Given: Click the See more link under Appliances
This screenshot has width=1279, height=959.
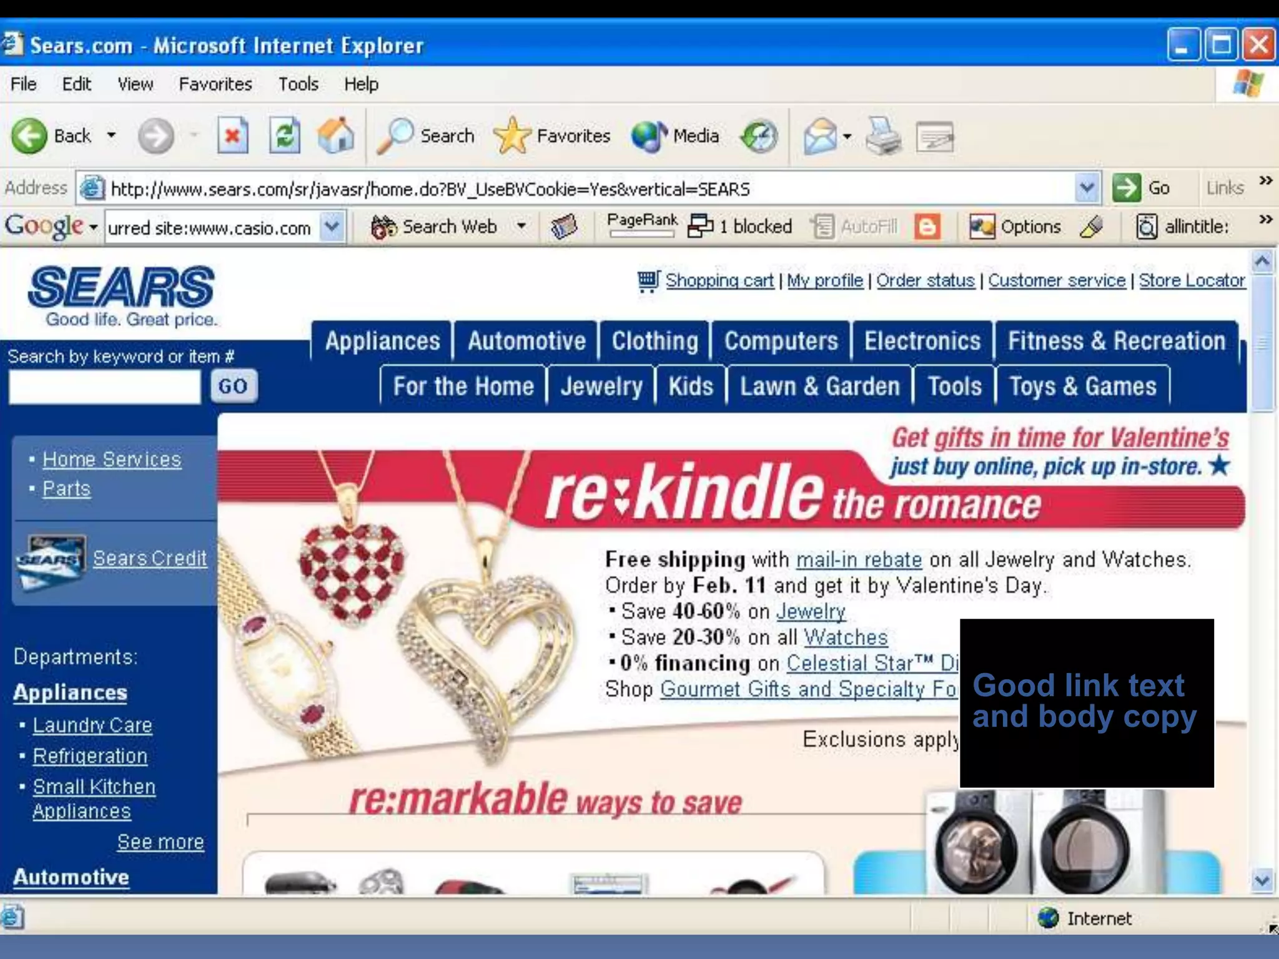Looking at the screenshot, I should click(x=160, y=842).
